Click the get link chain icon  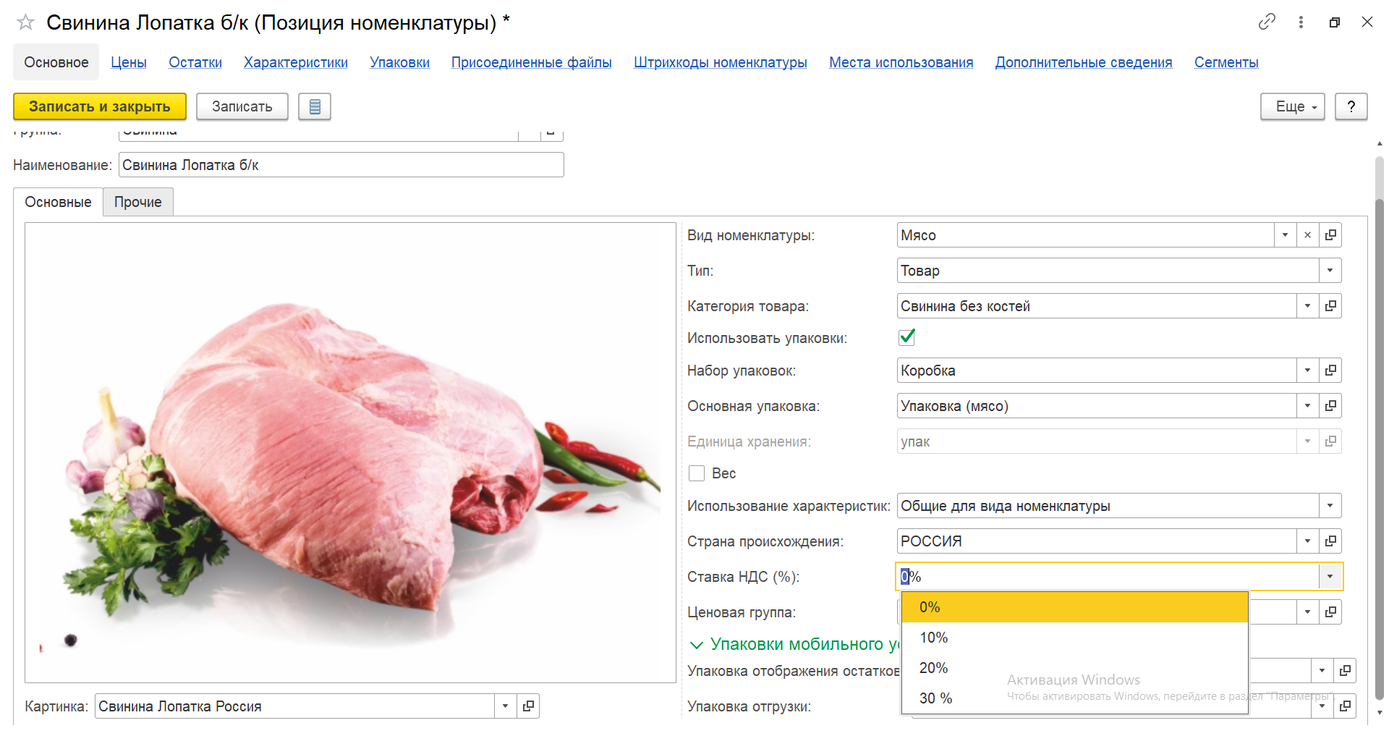1266,22
